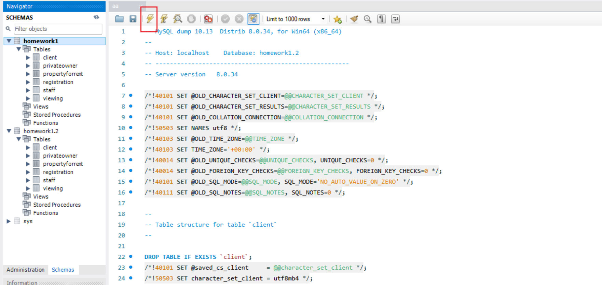Click the Views folder icon under homework1

[27, 106]
